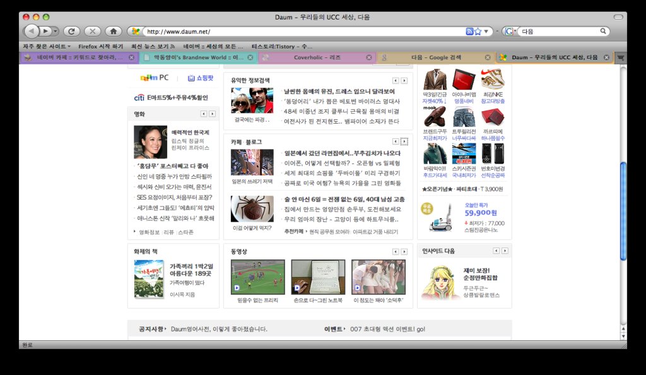Open the back/forward history dropdown arrow

pos(56,32)
